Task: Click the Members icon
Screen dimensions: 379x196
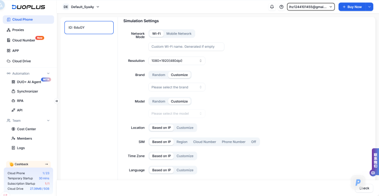Action: coord(13,138)
